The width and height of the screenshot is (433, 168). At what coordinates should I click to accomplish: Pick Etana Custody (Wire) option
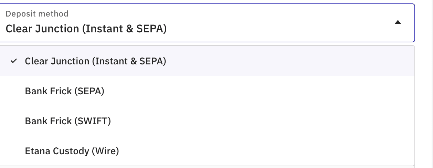[x=72, y=151]
